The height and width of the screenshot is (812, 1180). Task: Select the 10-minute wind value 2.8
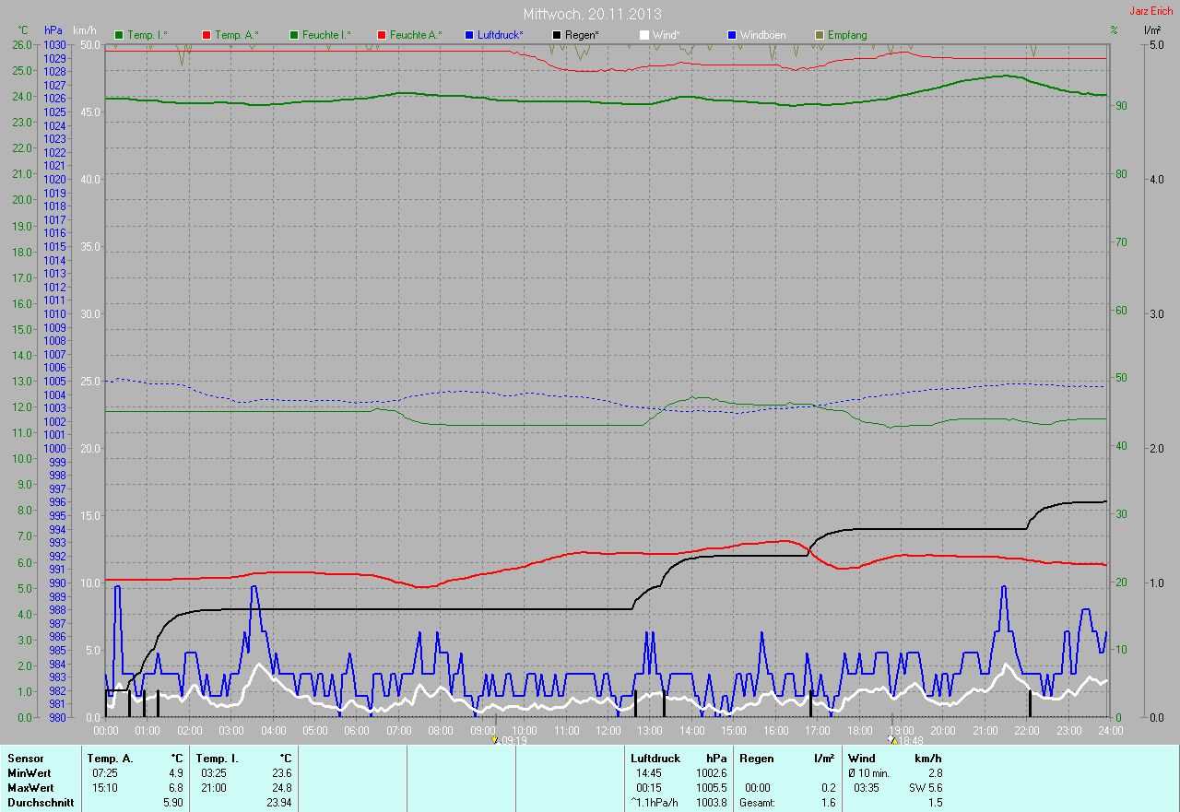tap(935, 773)
